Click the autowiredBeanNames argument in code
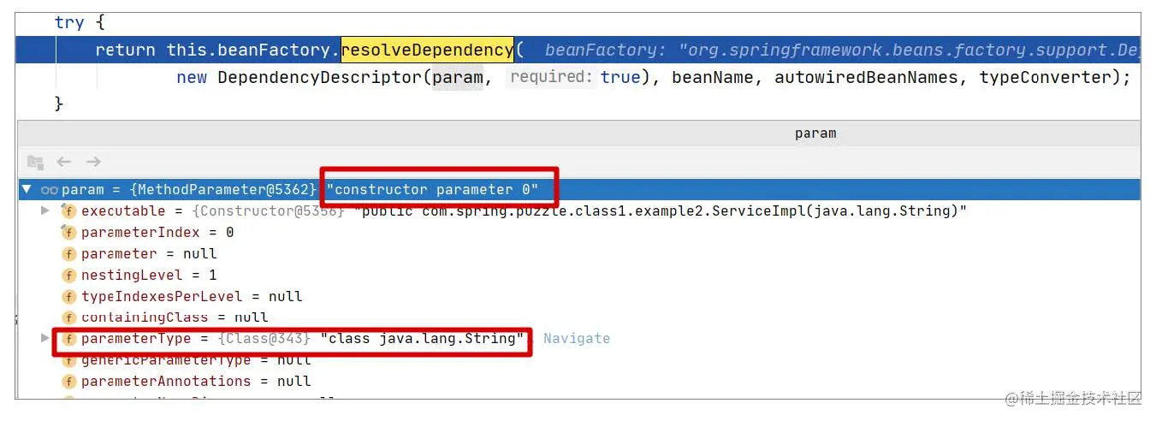 [x=871, y=77]
